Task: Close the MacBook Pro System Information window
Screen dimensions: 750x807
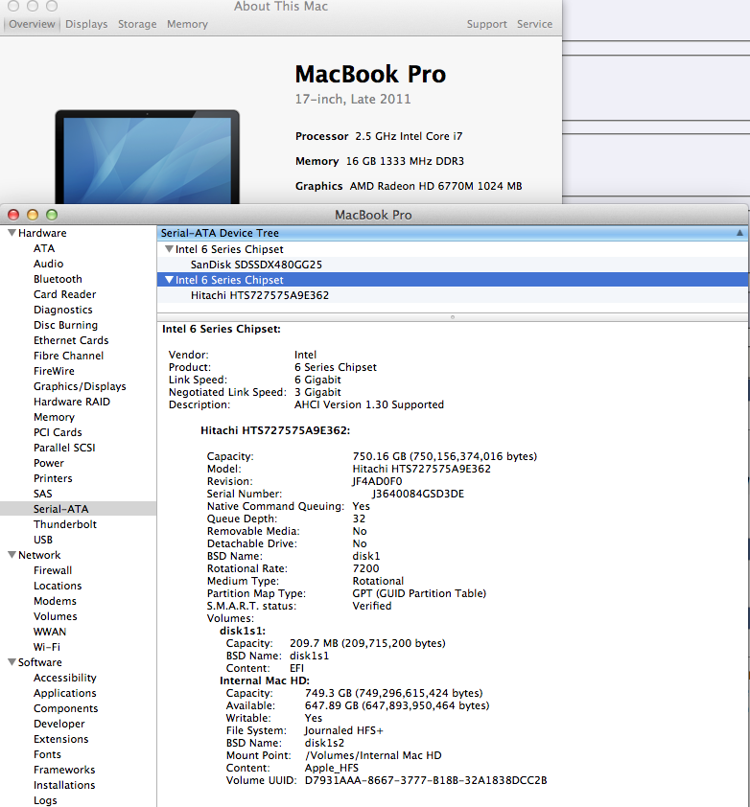Action: [13, 215]
